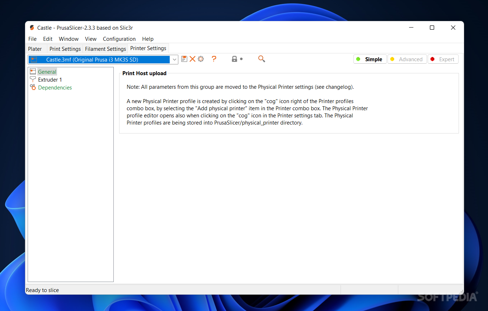This screenshot has width=488, height=311.
Task: Click the PrusaSlicer logo in title bar
Action: [x=32, y=28]
